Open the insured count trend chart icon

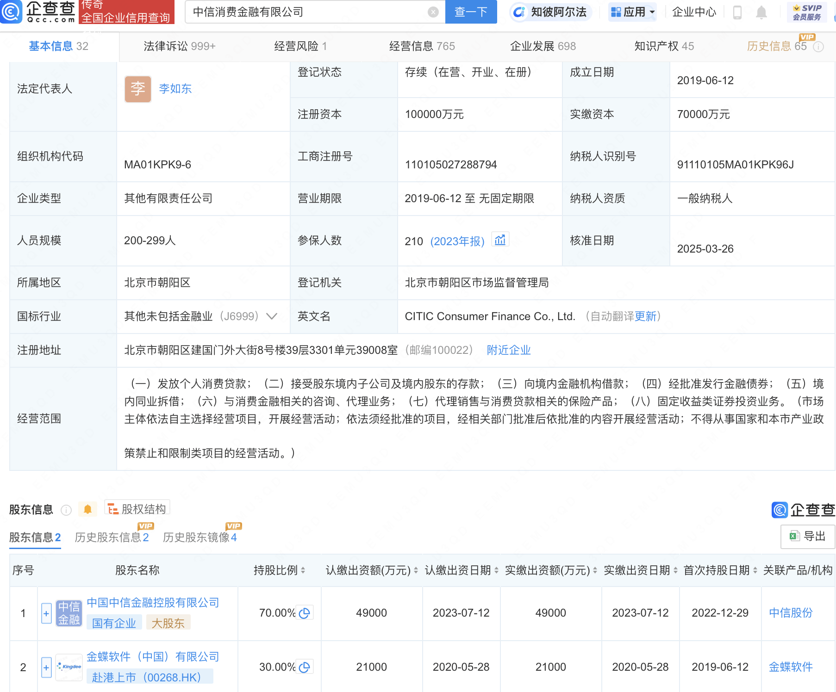[500, 240]
